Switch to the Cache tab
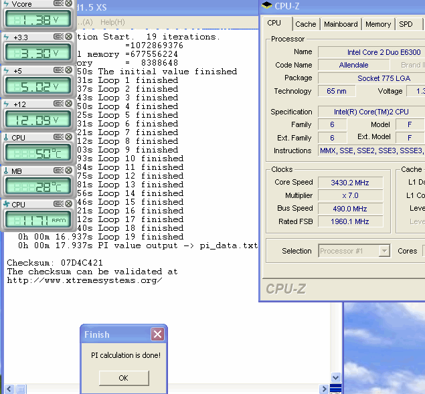The height and width of the screenshot is (394, 425). pyautogui.click(x=306, y=24)
